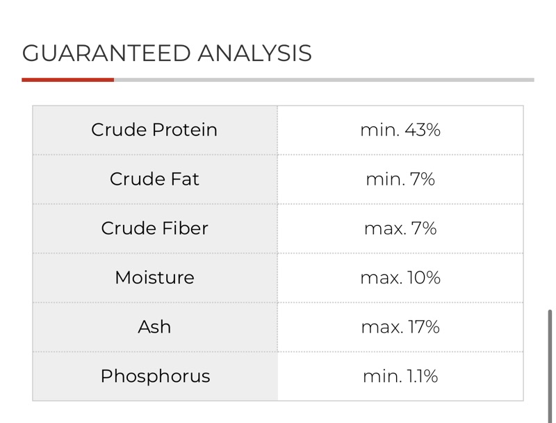The width and height of the screenshot is (556, 423).
Task: Select the Ash label cell
Action: tap(155, 327)
